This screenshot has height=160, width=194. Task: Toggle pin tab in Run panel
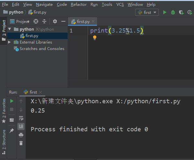click(12, 130)
